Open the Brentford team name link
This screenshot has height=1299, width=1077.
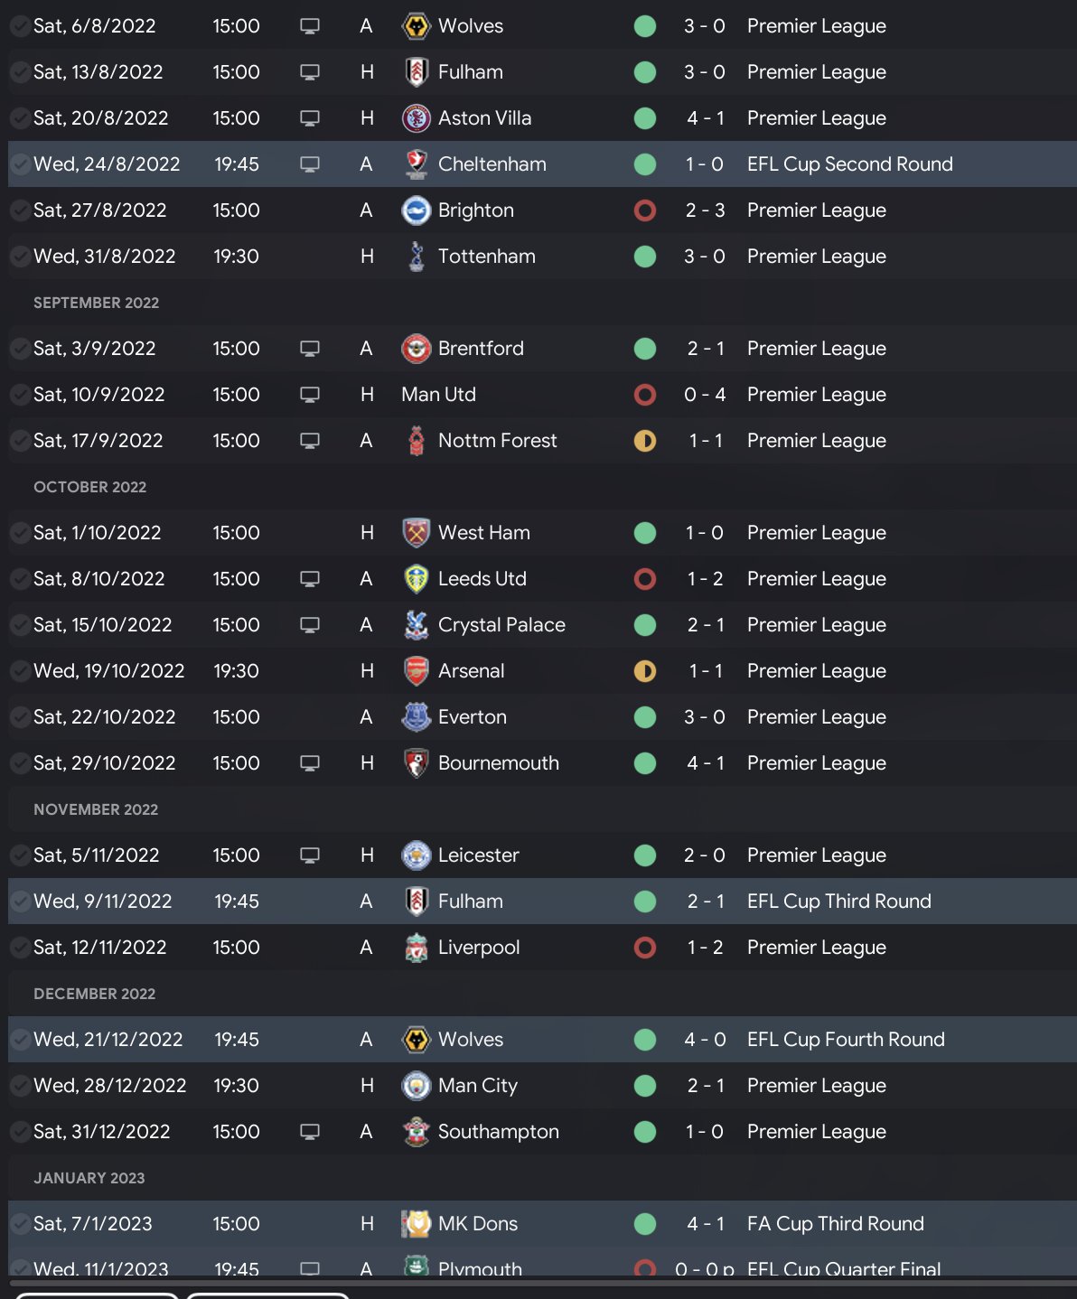pos(481,349)
